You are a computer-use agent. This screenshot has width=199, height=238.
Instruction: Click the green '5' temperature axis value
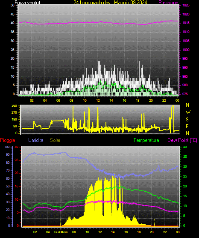click(184, 216)
